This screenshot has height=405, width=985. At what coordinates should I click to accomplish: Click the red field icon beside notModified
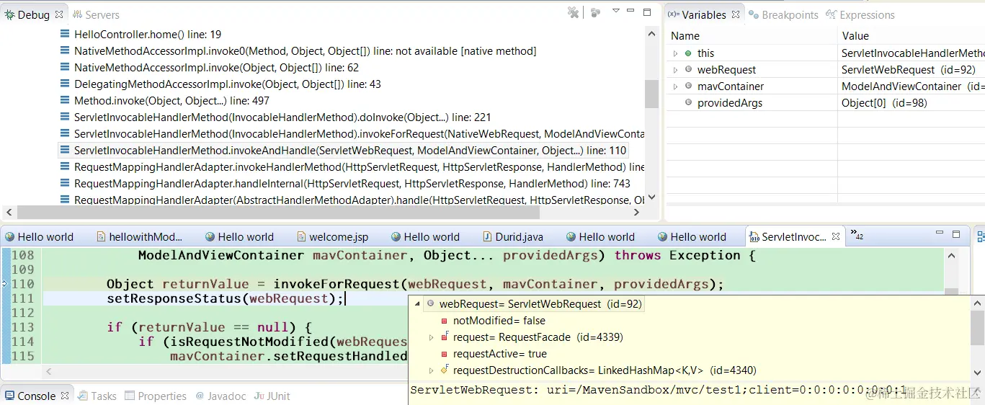444,321
